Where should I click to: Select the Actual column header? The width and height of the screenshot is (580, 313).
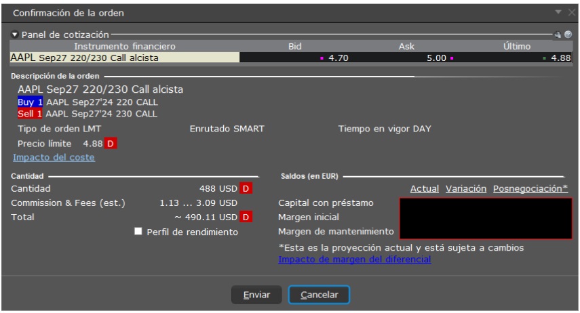424,188
